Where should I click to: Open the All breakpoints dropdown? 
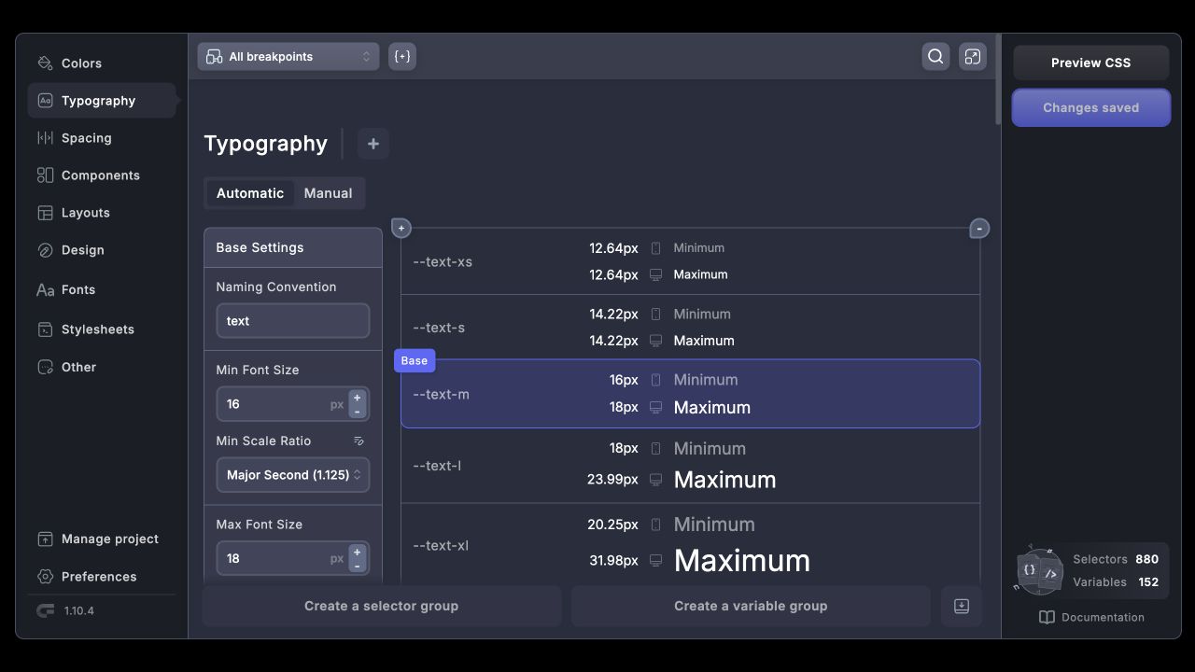click(288, 57)
